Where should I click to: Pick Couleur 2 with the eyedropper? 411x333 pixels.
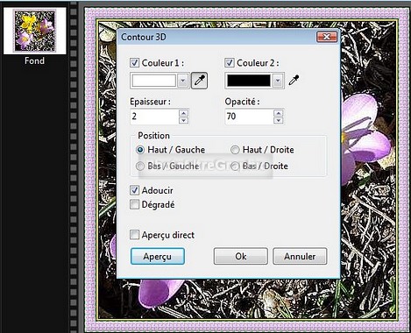coord(294,80)
